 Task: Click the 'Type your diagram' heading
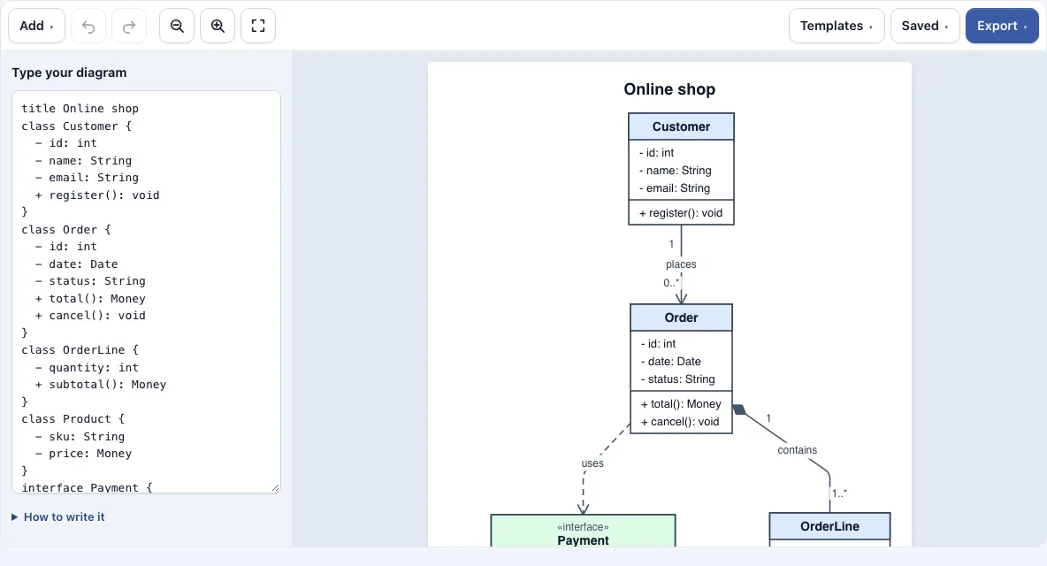coord(69,73)
